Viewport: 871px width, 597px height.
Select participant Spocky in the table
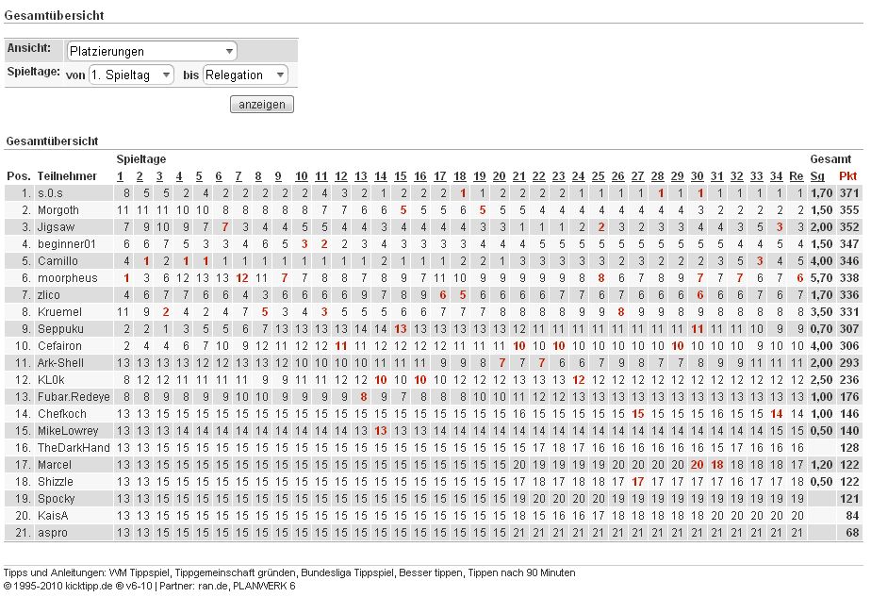[x=57, y=499]
